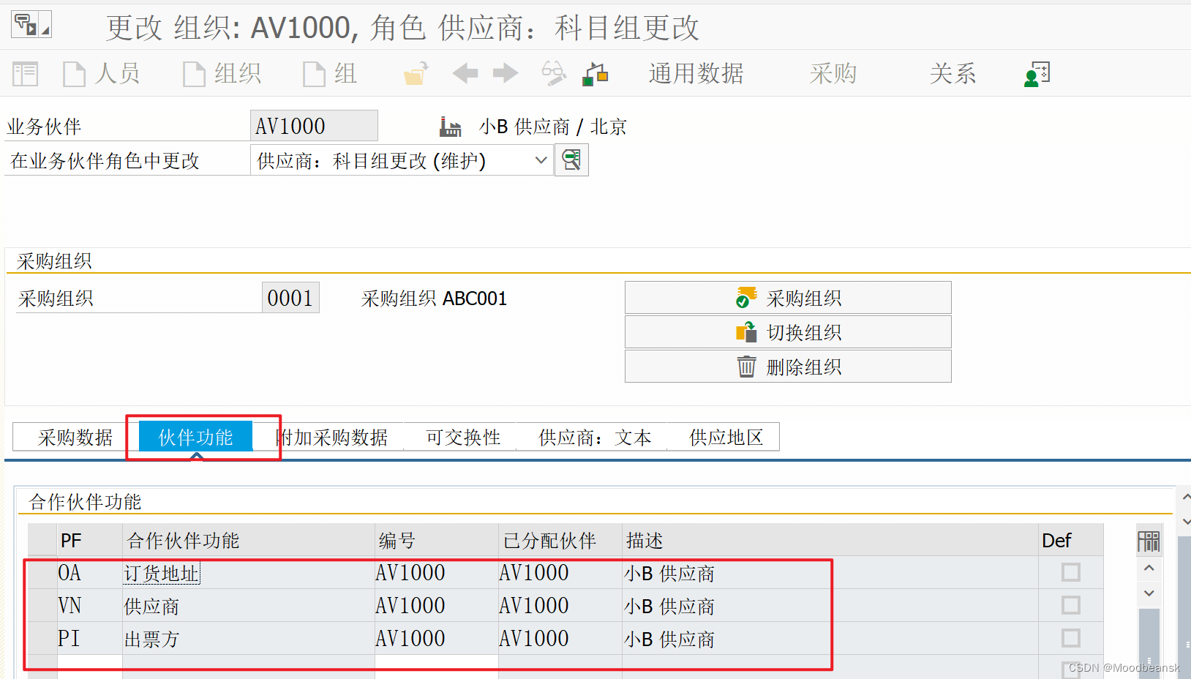
Task: Click the PF cell VN
Action: point(90,606)
